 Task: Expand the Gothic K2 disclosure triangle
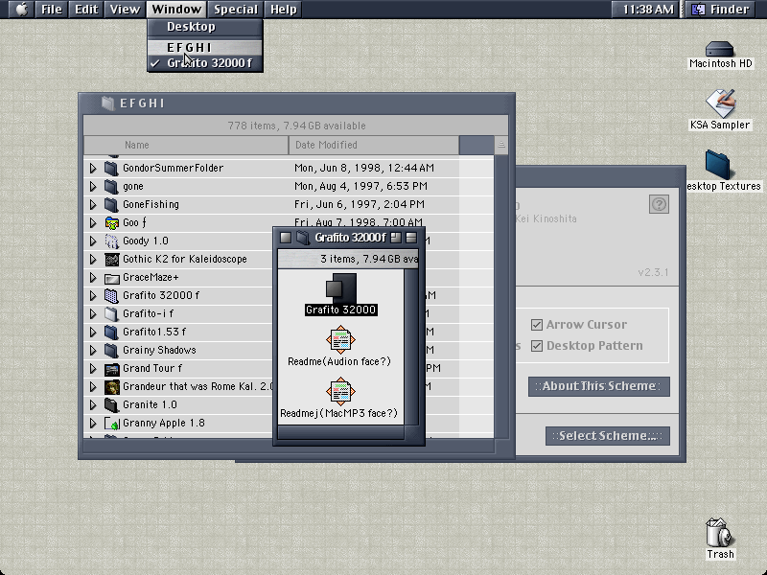coord(93,259)
